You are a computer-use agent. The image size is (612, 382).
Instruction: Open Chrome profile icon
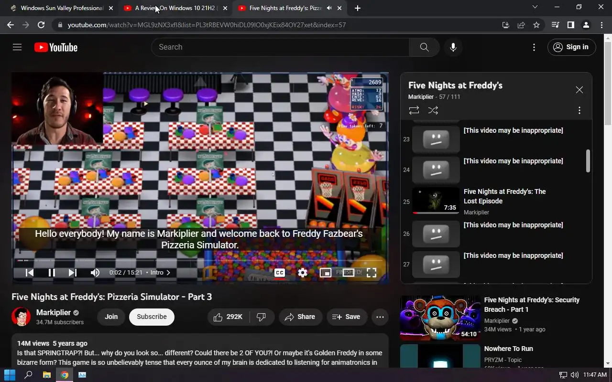[586, 25]
